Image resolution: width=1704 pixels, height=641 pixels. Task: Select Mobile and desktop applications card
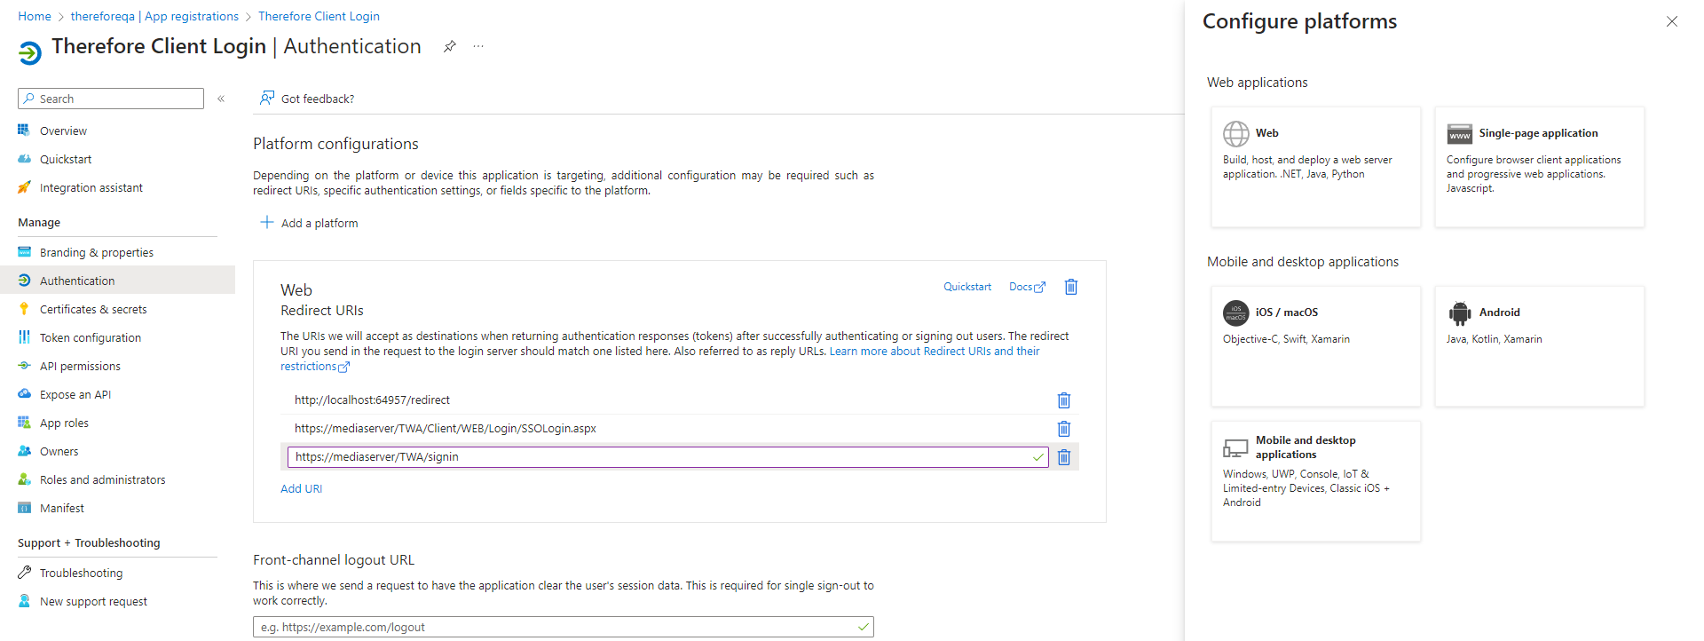point(1316,481)
